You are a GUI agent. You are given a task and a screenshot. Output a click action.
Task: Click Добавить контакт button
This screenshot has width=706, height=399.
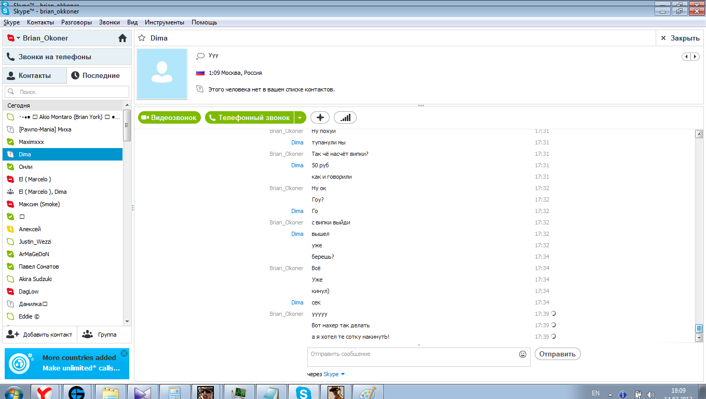pyautogui.click(x=39, y=335)
